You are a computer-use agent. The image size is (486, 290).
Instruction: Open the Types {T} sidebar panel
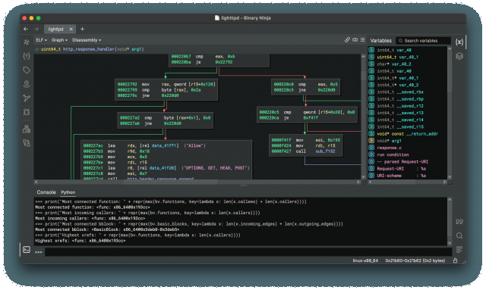[x=27, y=56]
